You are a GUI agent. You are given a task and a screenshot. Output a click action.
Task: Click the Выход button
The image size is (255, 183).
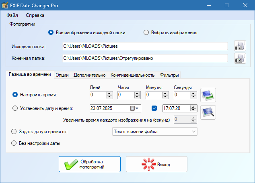(156, 164)
